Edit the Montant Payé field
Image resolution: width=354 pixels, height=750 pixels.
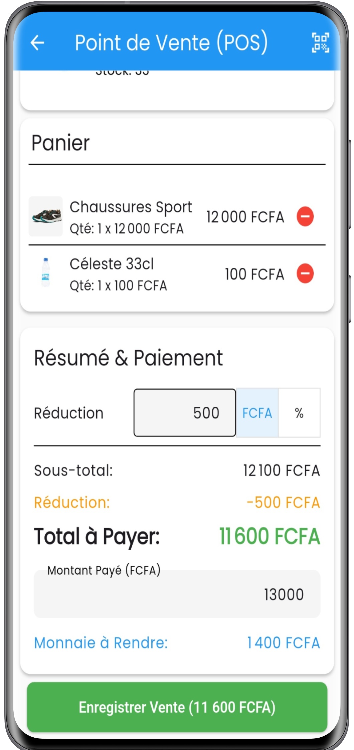coord(177,594)
